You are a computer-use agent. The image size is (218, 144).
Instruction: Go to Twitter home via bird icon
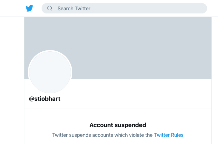29,8
